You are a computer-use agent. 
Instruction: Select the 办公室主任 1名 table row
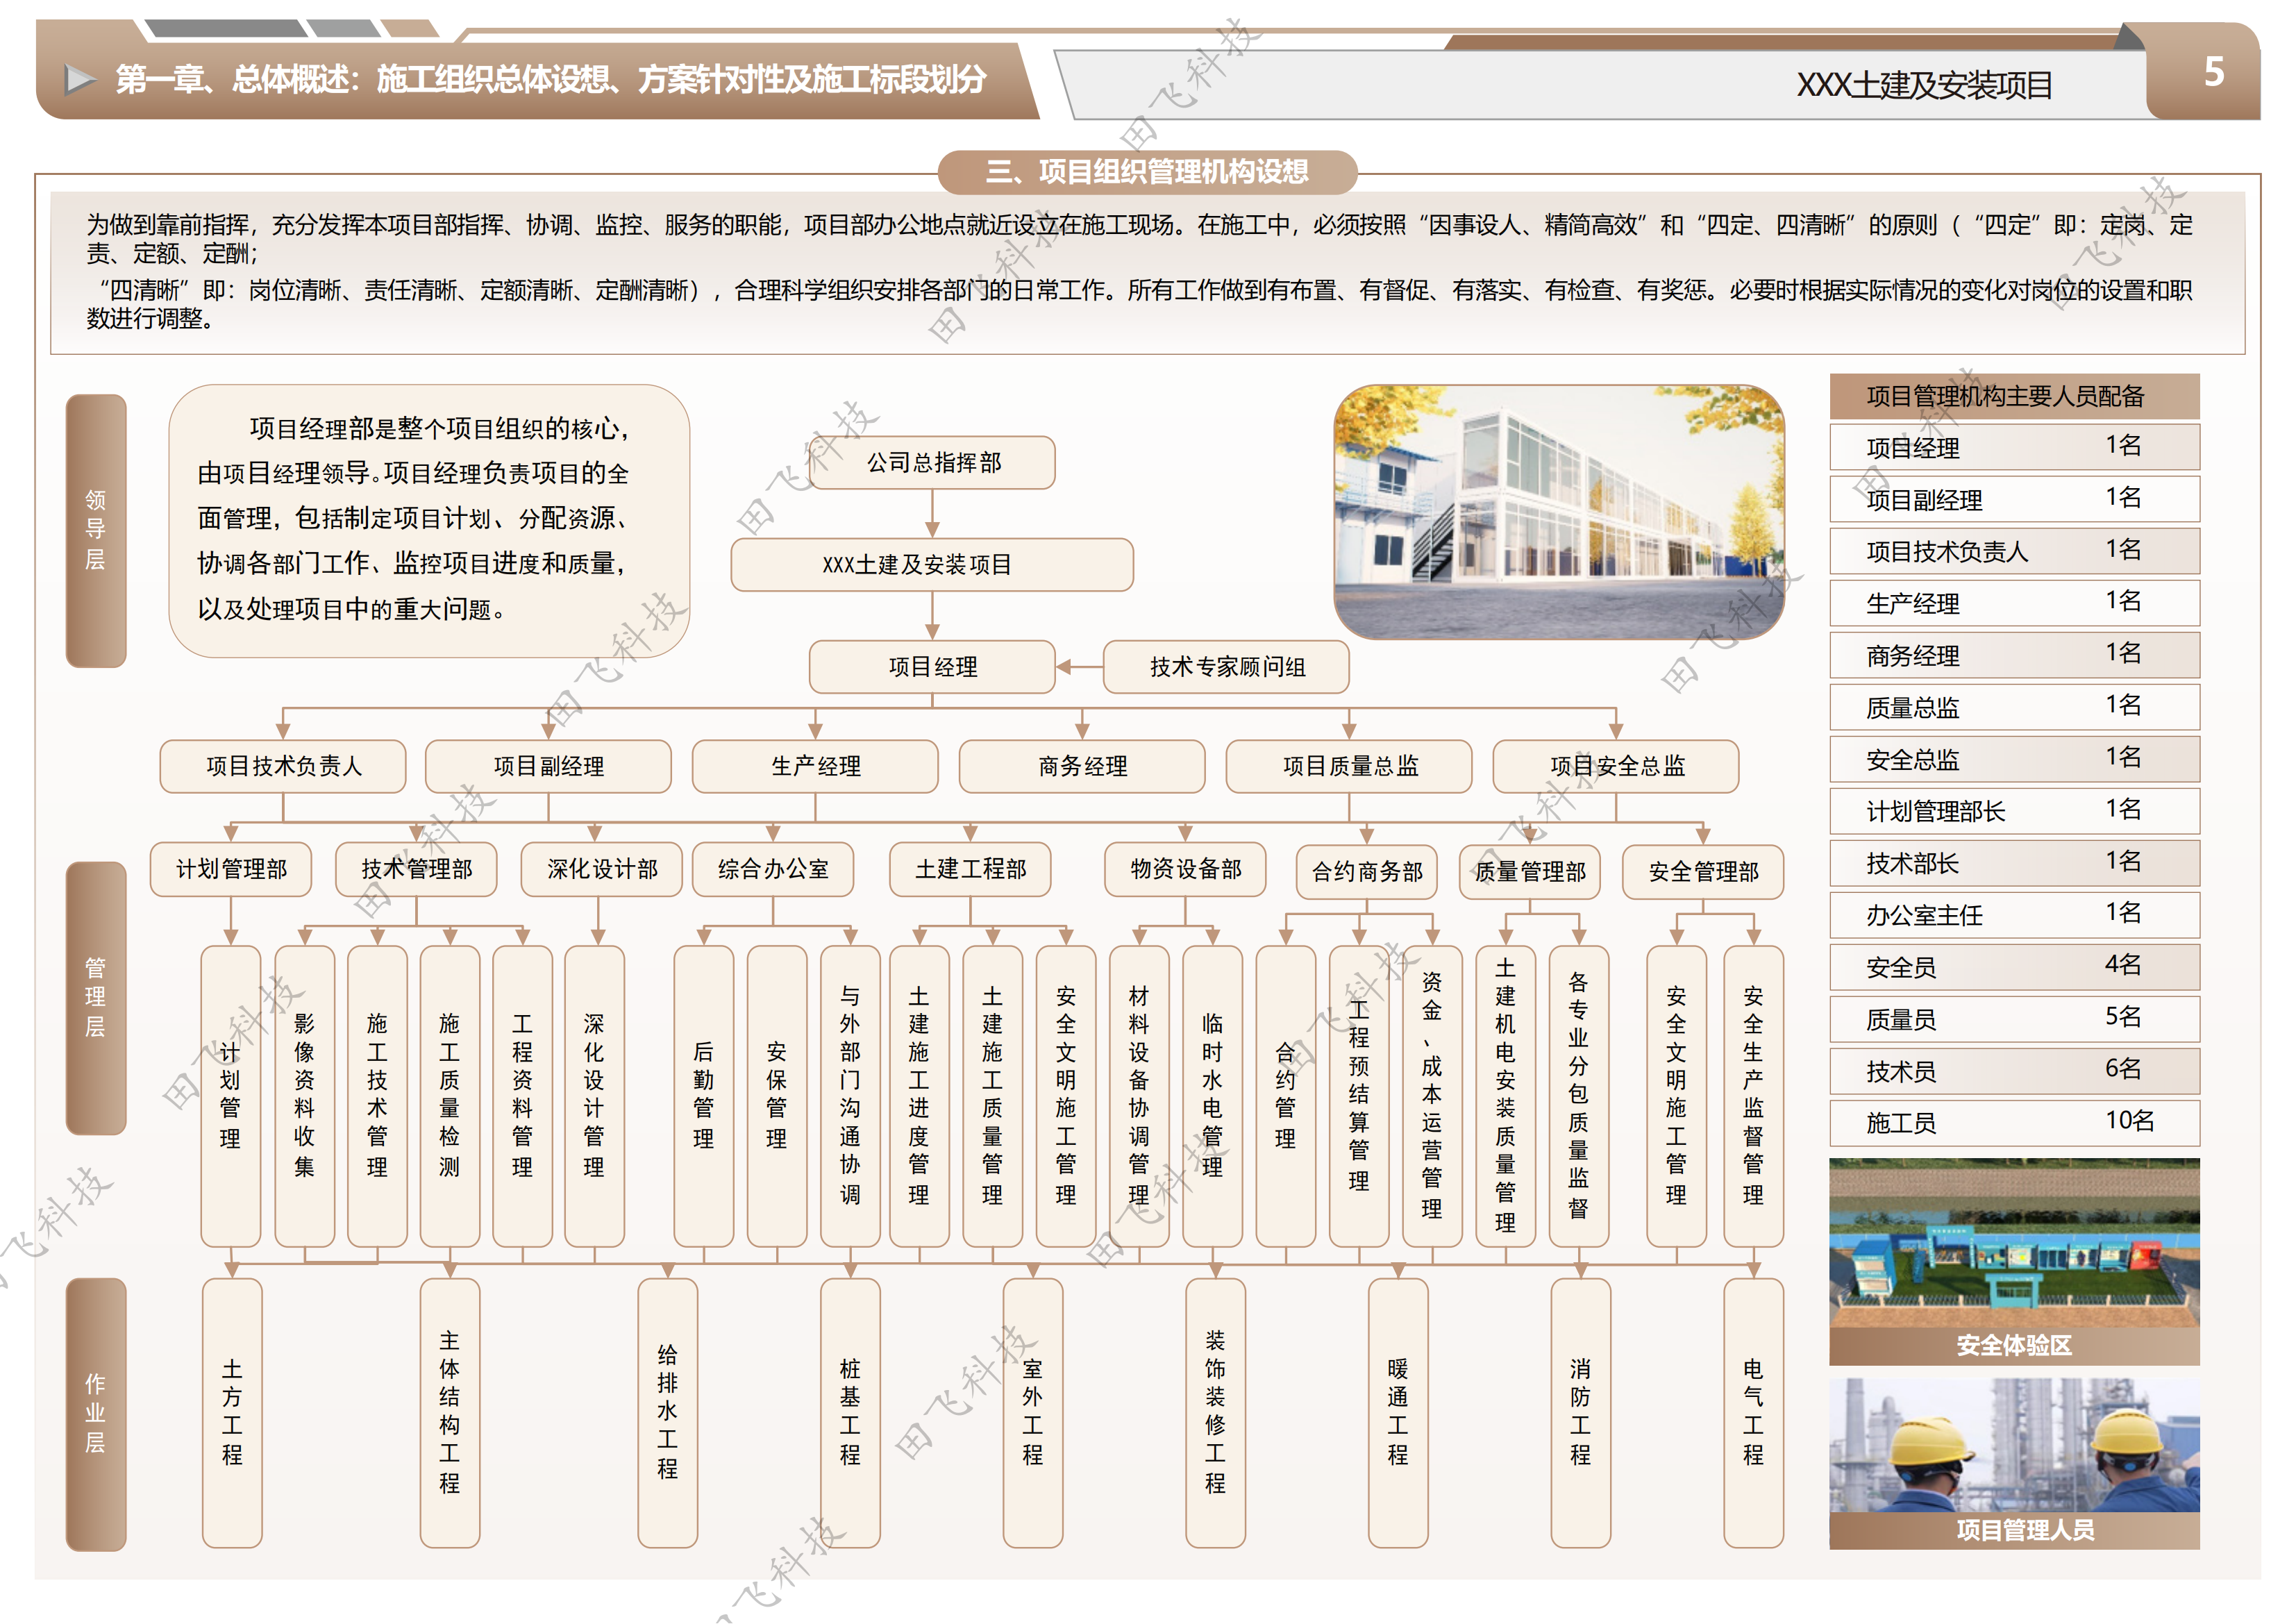[2014, 915]
